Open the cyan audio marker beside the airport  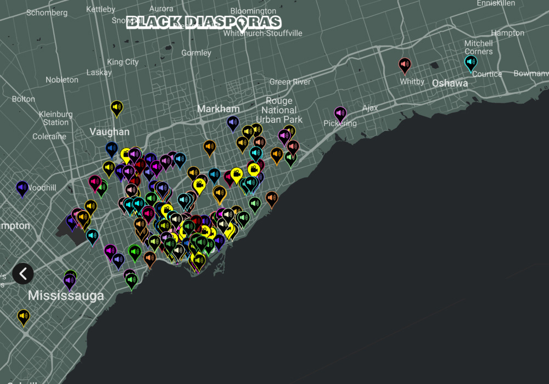92,236
